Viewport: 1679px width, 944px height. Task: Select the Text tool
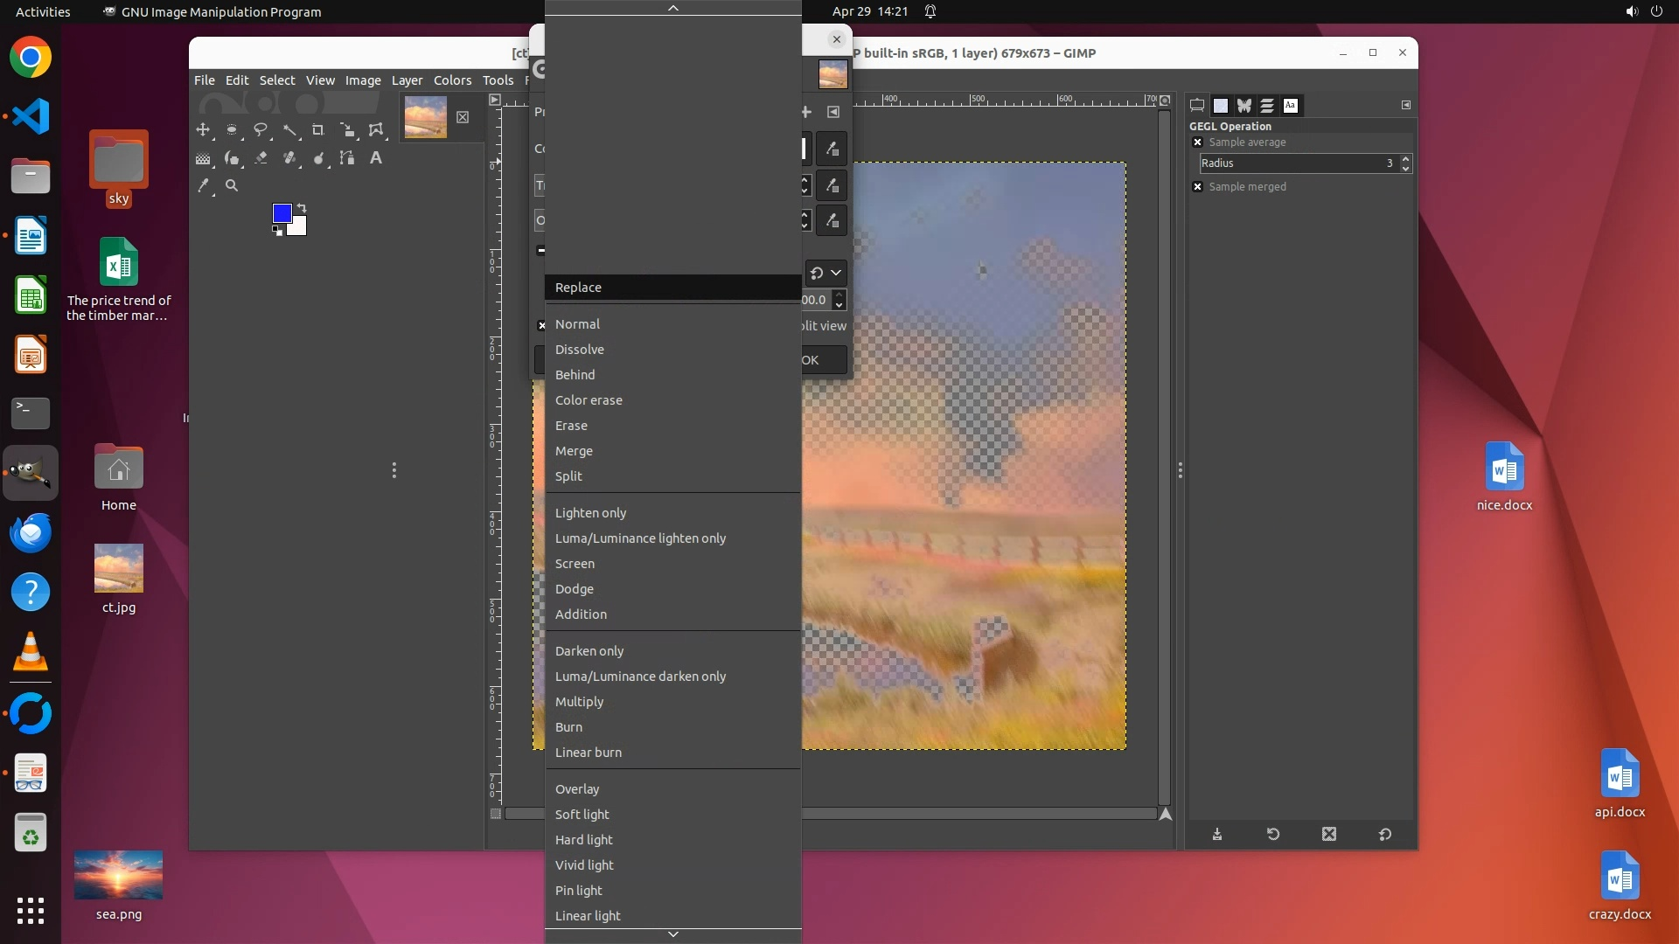[x=376, y=158]
